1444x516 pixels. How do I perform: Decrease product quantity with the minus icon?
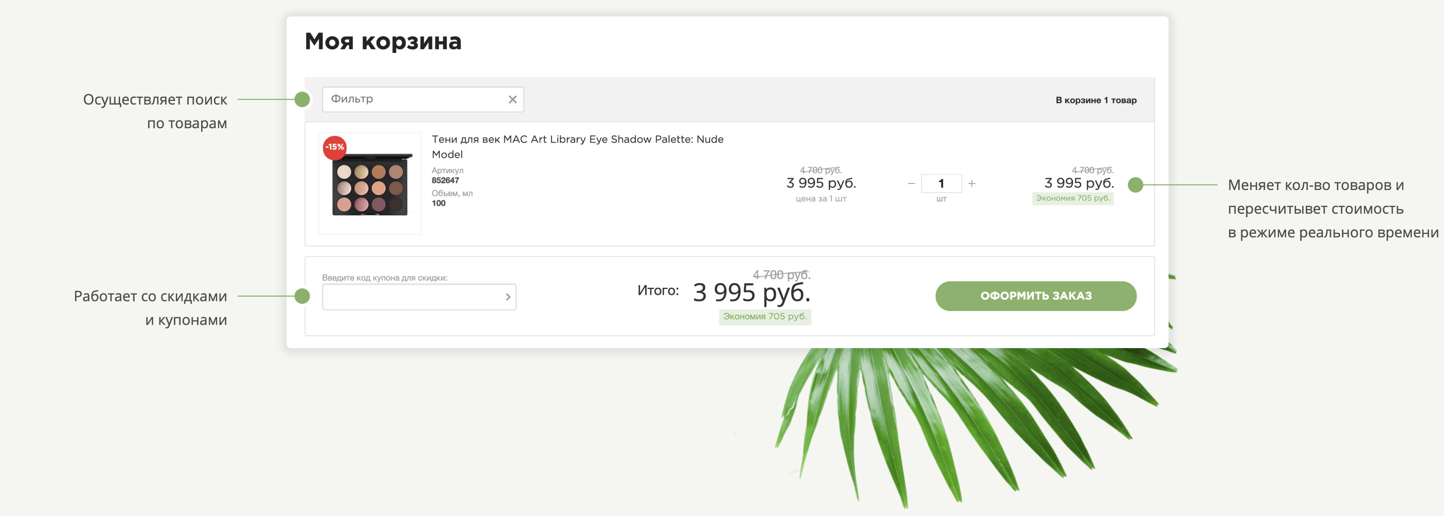point(911,183)
